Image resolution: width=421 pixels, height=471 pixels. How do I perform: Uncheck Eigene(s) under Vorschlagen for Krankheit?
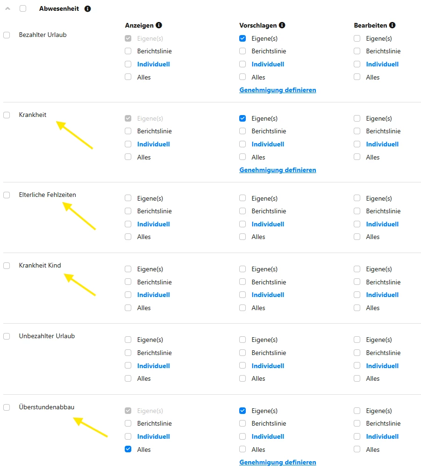point(243,118)
